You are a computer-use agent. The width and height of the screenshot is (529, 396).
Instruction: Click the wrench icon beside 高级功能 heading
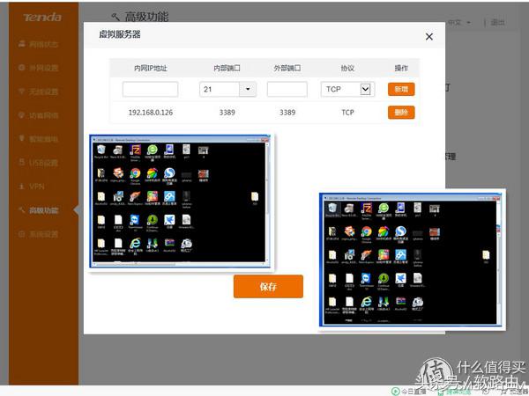pyautogui.click(x=115, y=17)
